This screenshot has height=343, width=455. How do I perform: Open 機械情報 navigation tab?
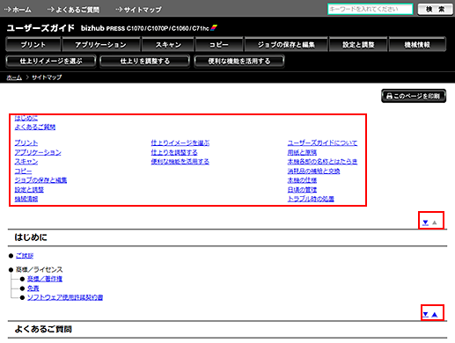pos(417,45)
